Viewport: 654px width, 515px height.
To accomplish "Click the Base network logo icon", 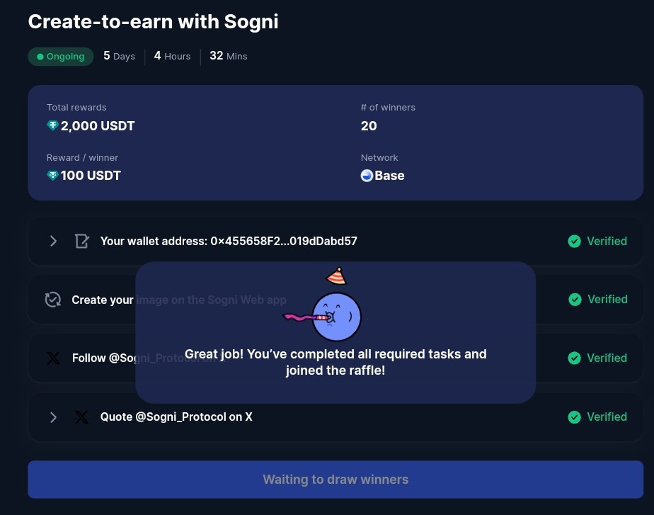I will [367, 176].
